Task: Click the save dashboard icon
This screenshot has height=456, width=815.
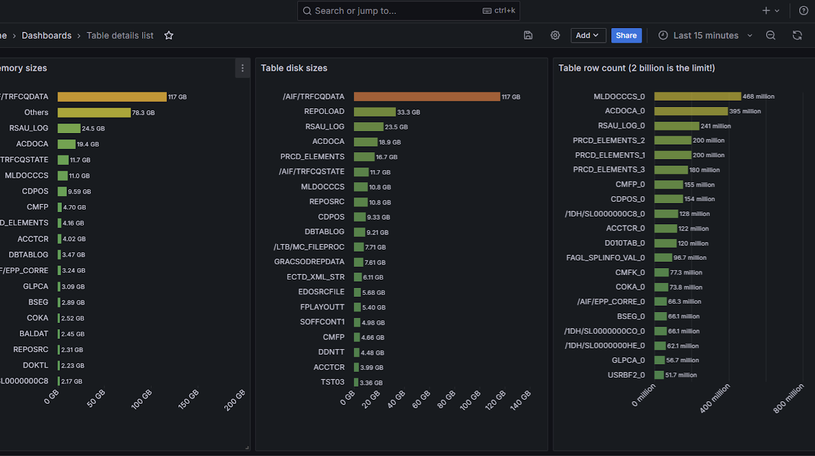Action: 528,36
